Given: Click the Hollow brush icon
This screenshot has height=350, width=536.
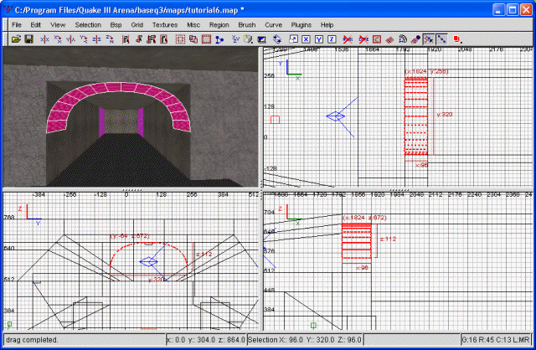Looking at the screenshot, I should click(206, 39).
